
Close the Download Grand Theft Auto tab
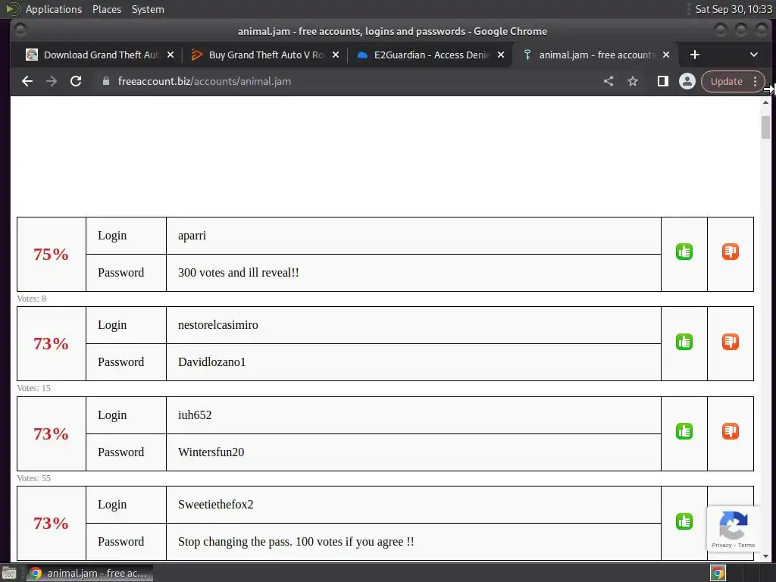171,55
